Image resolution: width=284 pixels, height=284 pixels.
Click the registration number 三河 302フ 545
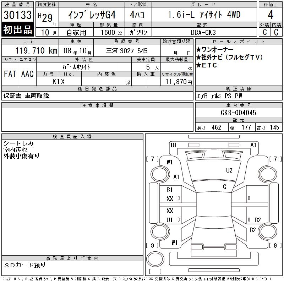[127, 51]
